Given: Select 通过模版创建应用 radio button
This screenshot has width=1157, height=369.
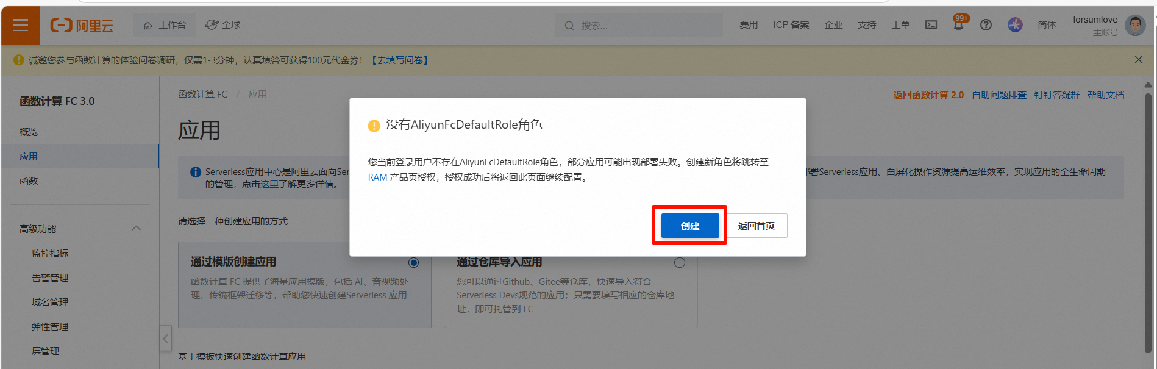Looking at the screenshot, I should pyautogui.click(x=414, y=262).
